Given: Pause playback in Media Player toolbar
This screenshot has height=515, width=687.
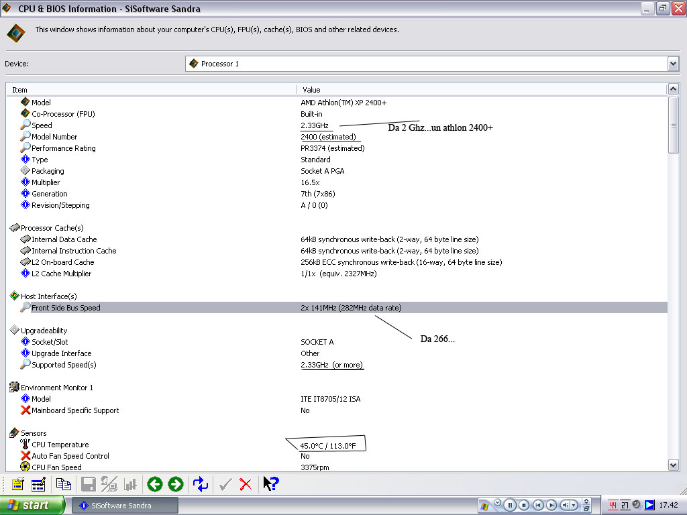Looking at the screenshot, I should (510, 505).
